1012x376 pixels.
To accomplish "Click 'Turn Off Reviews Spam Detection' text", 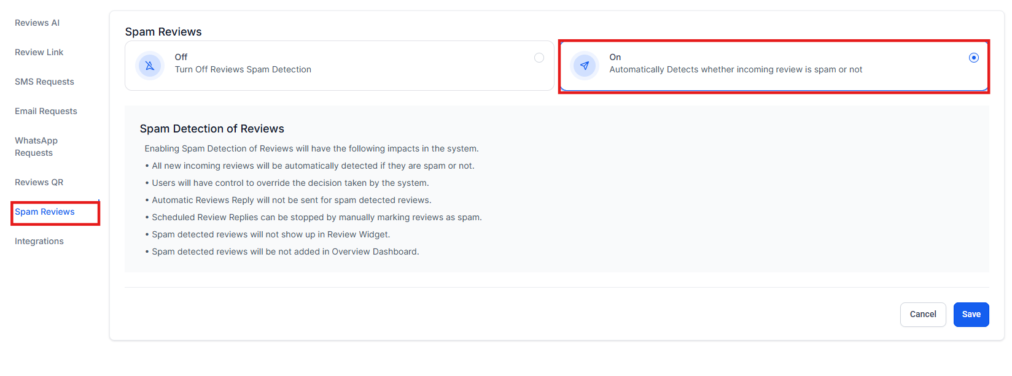I will click(x=243, y=69).
